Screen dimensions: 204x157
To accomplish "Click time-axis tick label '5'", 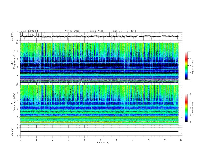I will [101, 140].
